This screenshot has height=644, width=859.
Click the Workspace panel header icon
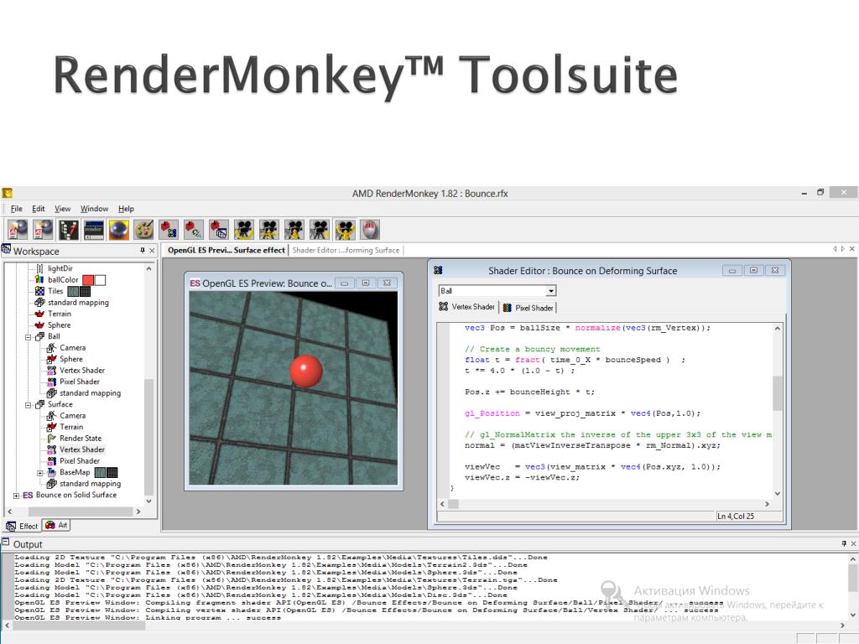coord(6,250)
